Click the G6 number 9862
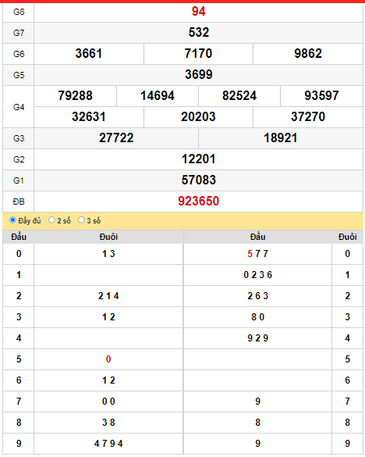 [x=308, y=54]
